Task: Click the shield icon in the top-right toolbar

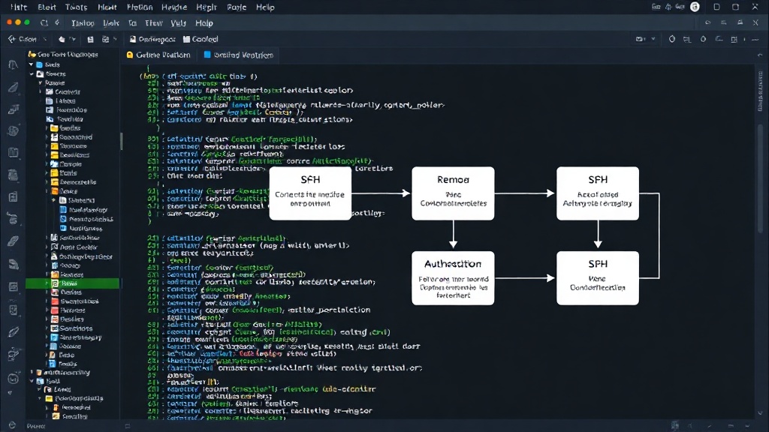Action: (672, 39)
